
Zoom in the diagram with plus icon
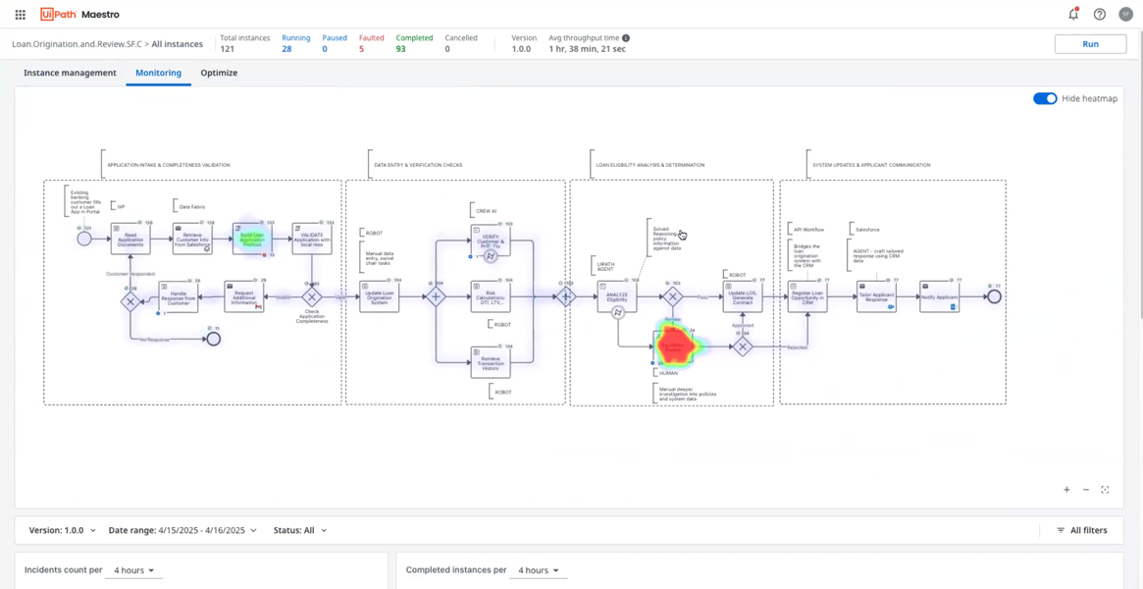[x=1066, y=490]
